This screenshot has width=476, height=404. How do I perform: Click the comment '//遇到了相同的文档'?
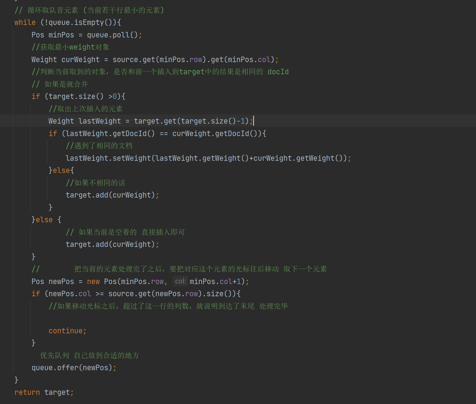tap(99, 146)
